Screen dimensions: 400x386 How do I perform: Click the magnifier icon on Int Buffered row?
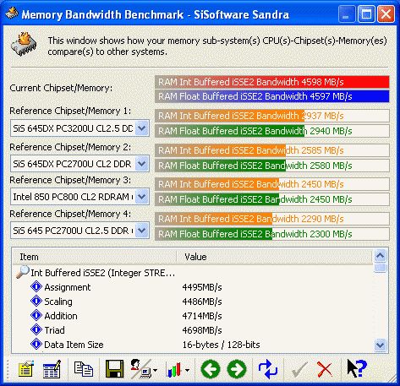[23, 272]
